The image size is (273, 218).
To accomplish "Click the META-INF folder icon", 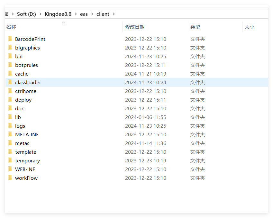I will [10, 134].
